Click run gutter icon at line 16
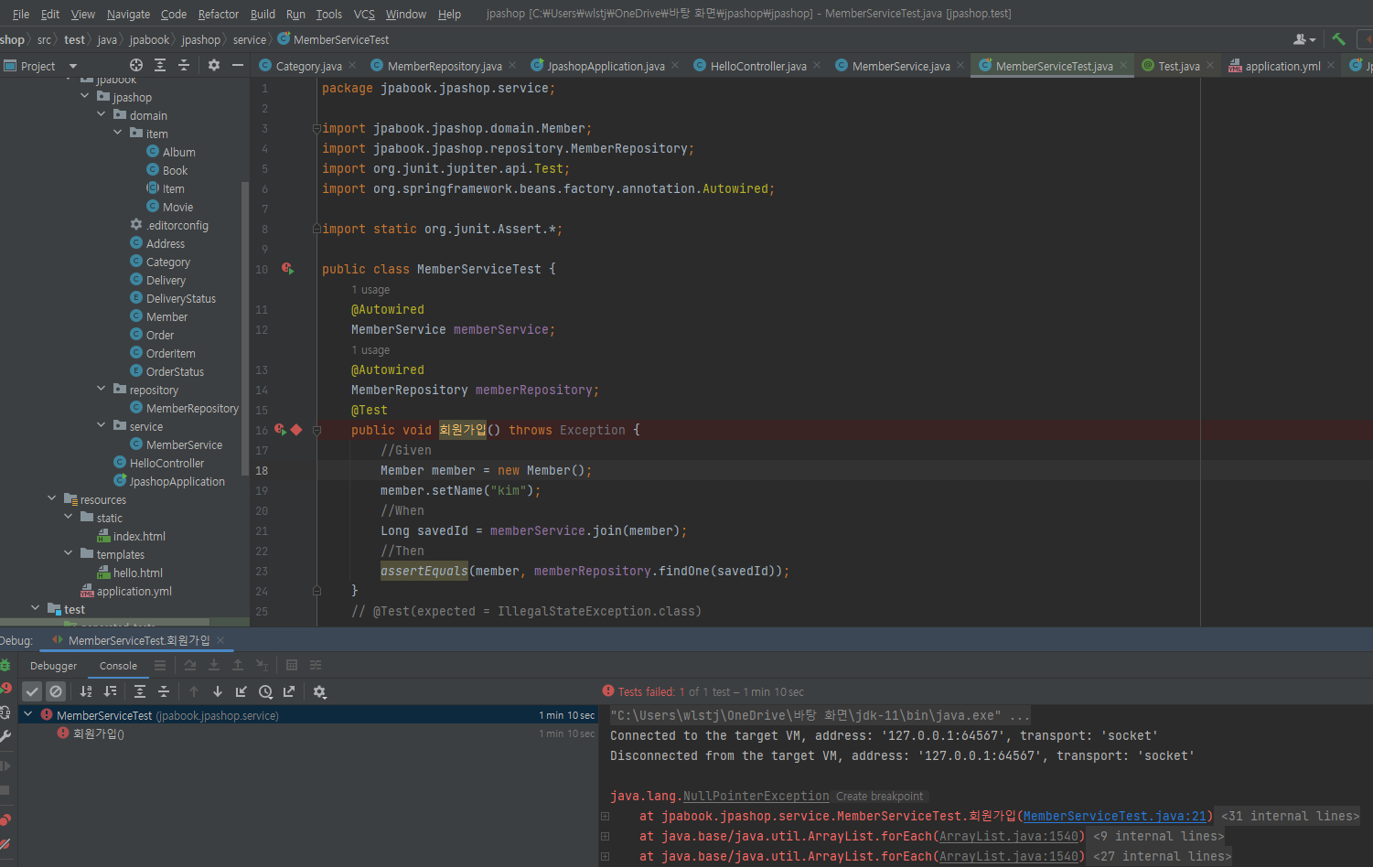Viewport: 1373px width, 867px height. point(281,430)
